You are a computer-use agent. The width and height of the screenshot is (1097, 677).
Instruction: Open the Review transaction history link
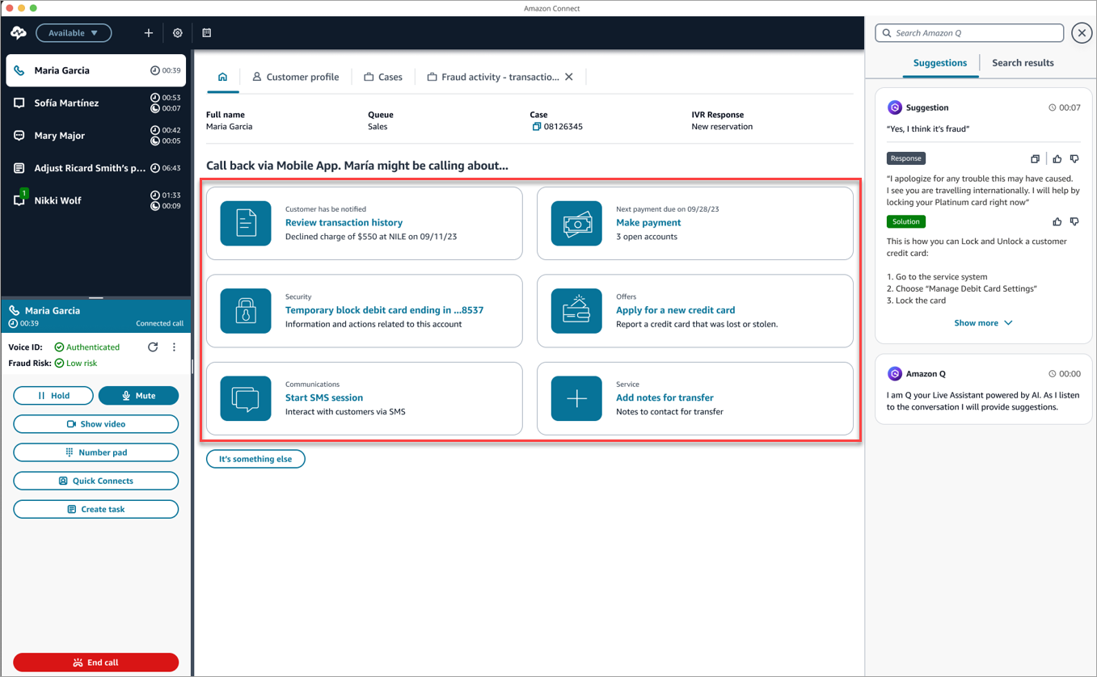(344, 222)
